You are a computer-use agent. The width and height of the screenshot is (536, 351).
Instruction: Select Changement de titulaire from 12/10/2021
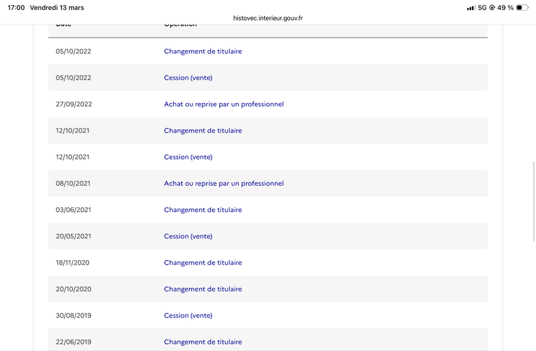click(203, 130)
